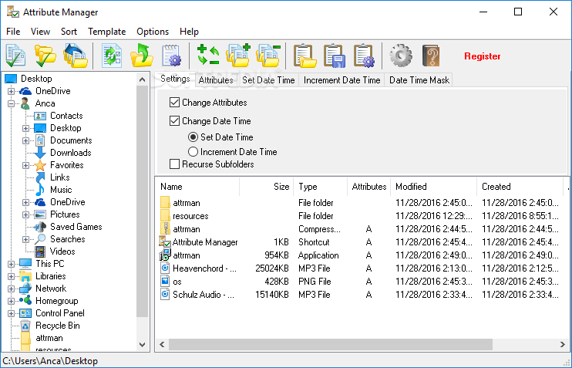Sort by the Modified column header

point(433,187)
